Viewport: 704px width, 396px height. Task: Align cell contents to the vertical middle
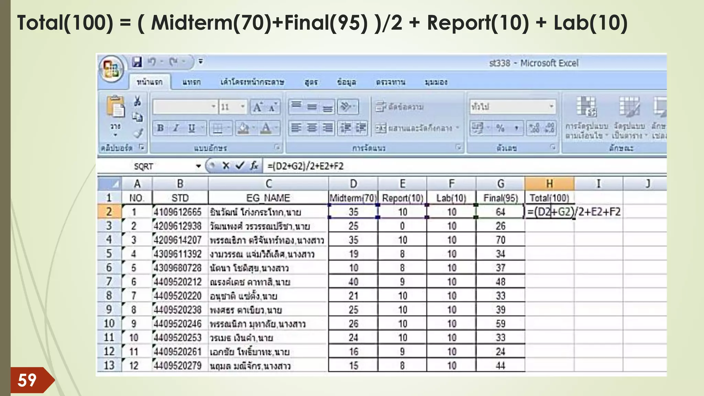pyautogui.click(x=312, y=107)
